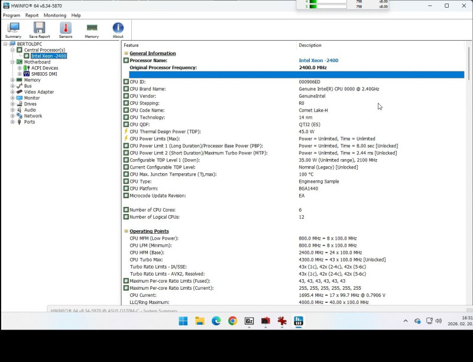
Task: Click the CPU Platform BGA1440 value
Action: [308, 189]
